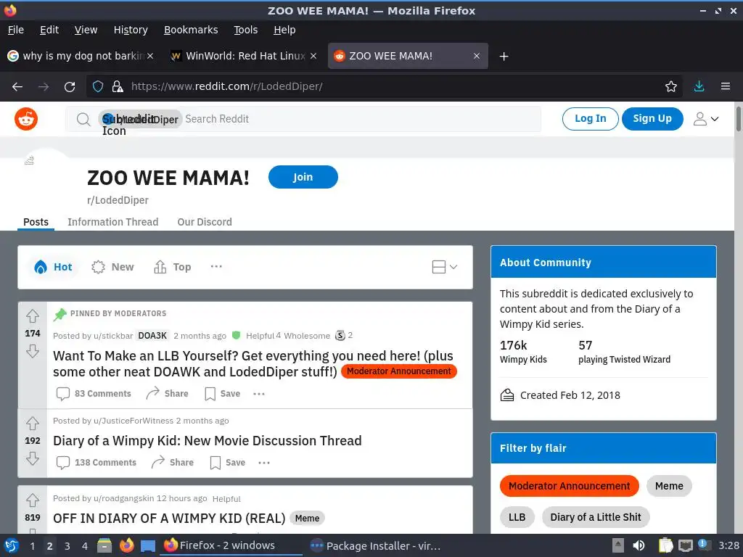Sort posts by Hot

(53, 267)
